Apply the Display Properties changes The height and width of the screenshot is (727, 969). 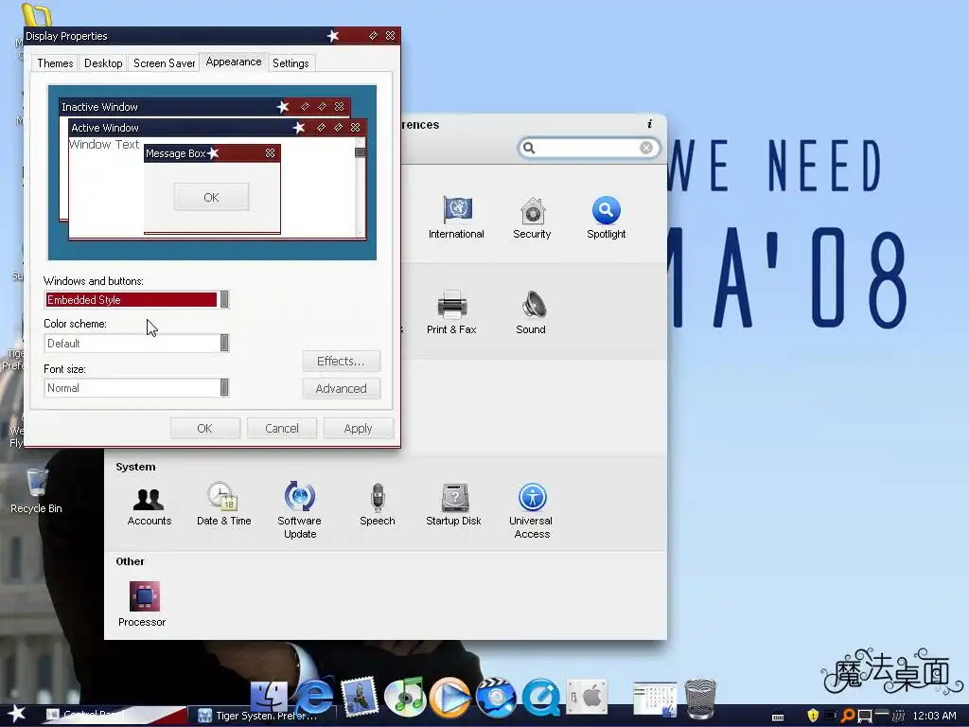click(358, 429)
